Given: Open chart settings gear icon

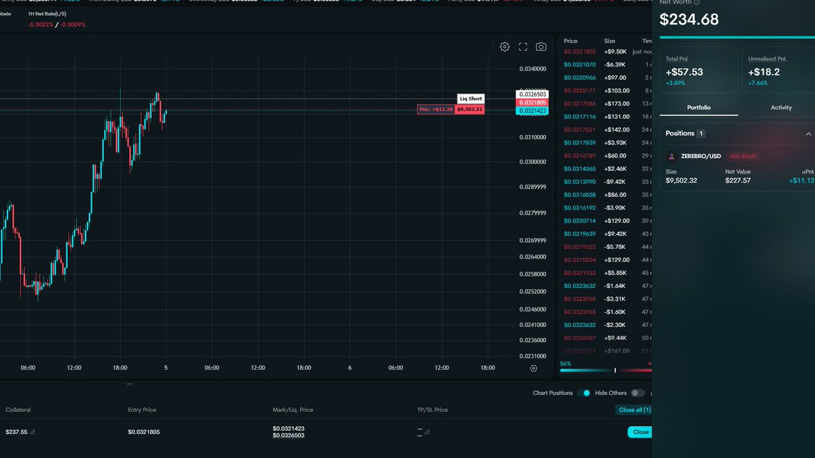Looking at the screenshot, I should [505, 47].
